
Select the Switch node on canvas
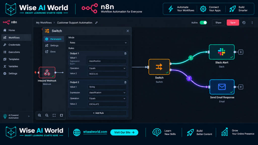pos(159,67)
